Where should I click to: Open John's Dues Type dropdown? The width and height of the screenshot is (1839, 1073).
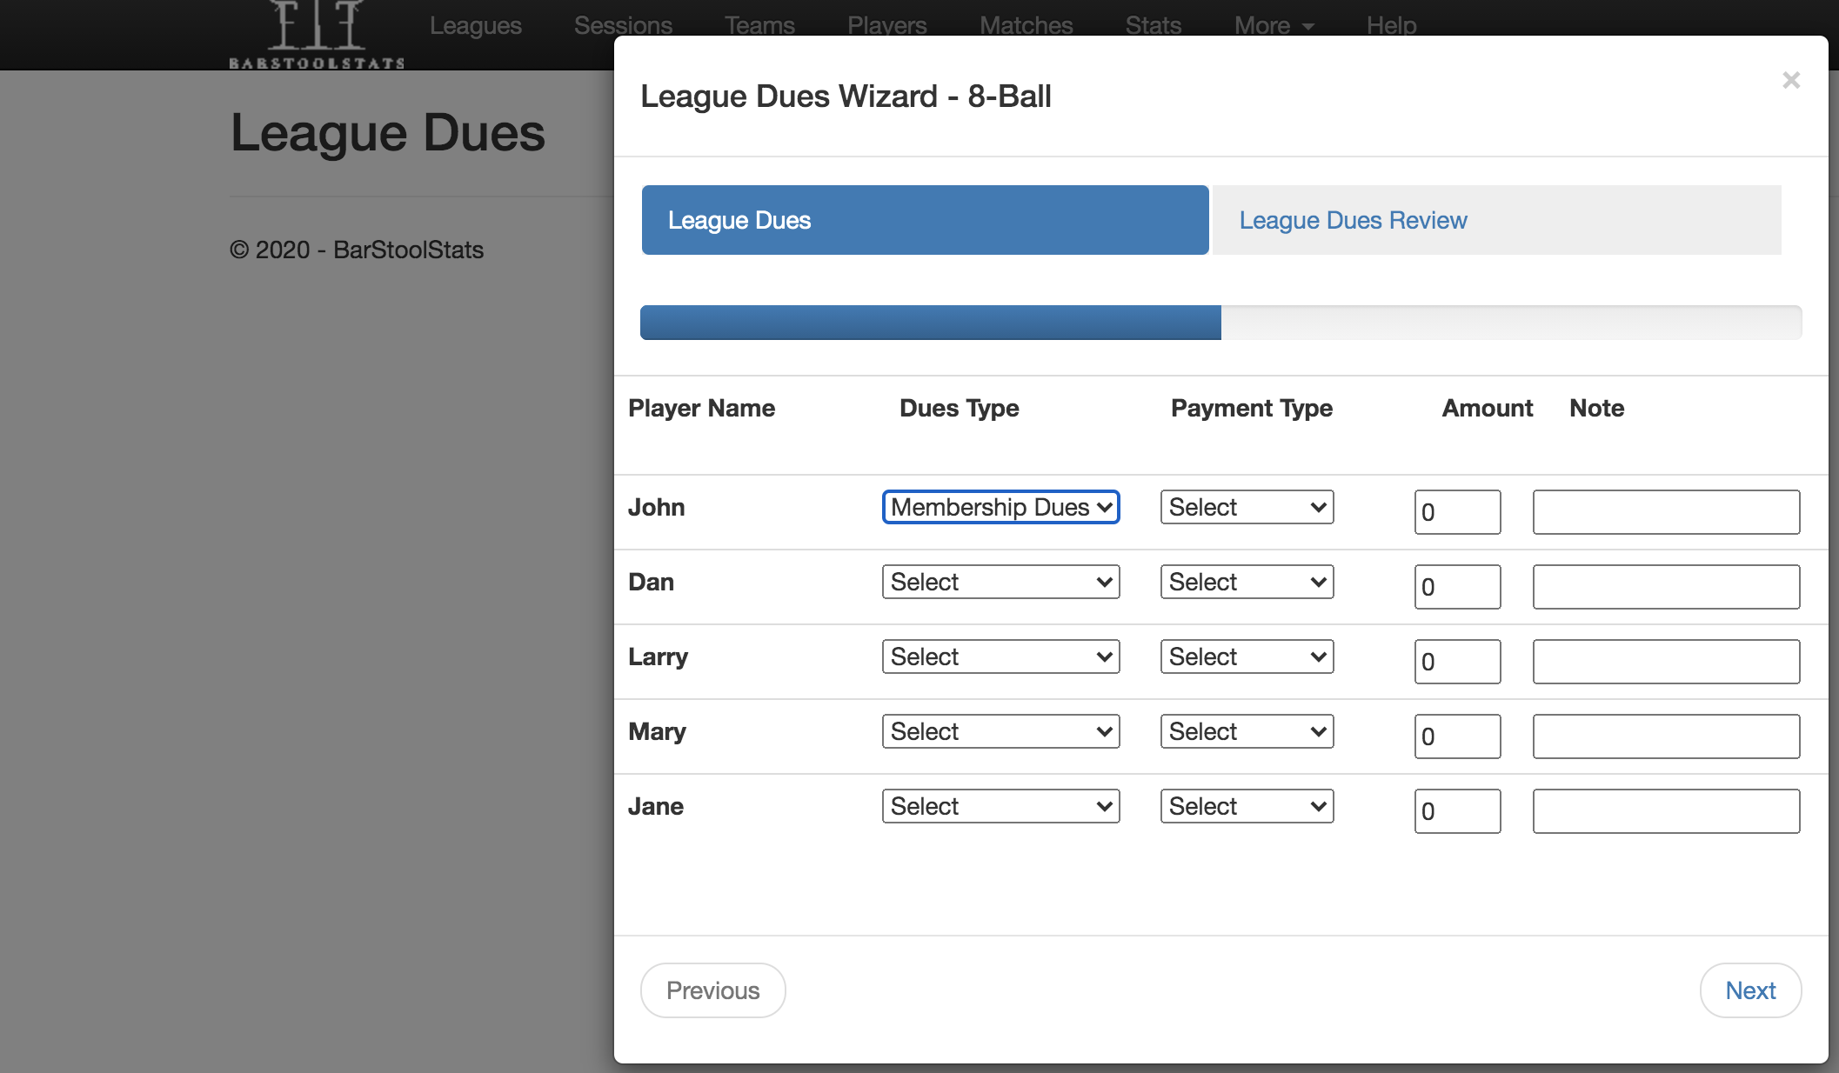tap(1000, 507)
